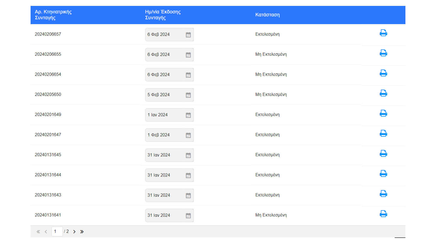
Task: Select prescription number 20240131644
Action: point(48,175)
